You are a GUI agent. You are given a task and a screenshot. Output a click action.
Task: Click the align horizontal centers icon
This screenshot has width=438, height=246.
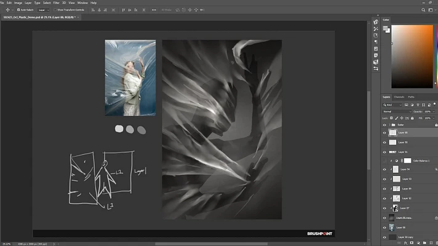[x=99, y=10]
